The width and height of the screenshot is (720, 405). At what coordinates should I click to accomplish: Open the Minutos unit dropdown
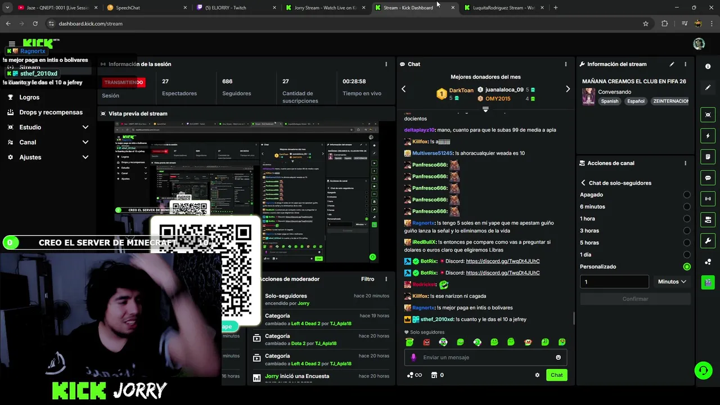672,282
